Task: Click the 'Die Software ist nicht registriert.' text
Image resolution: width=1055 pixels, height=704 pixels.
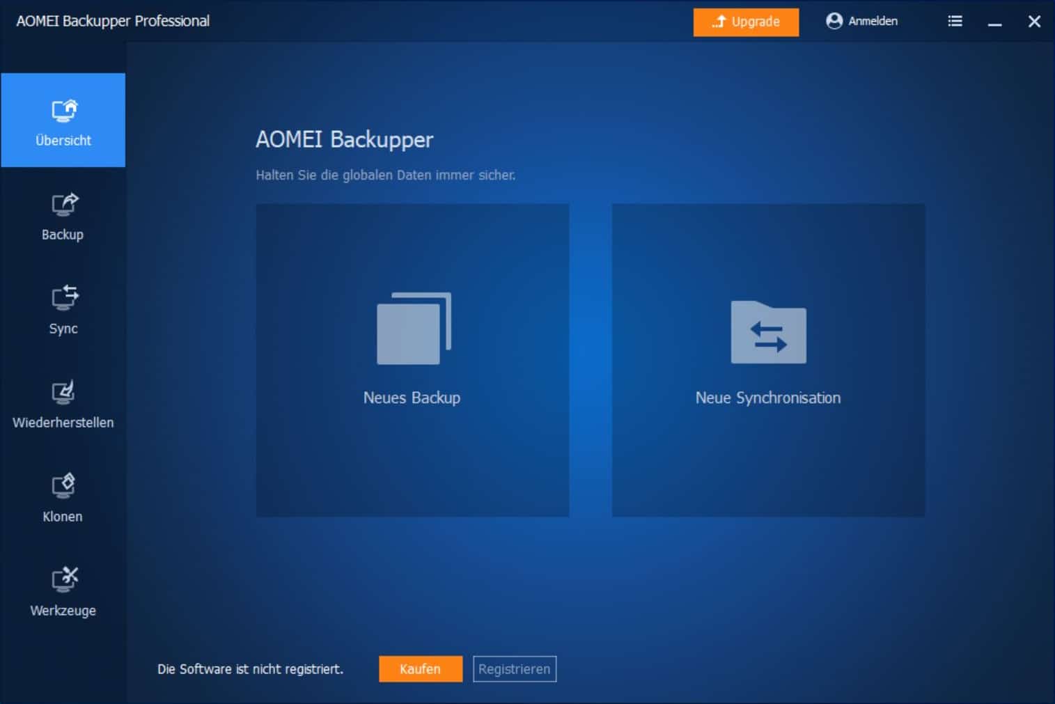Action: [x=250, y=669]
